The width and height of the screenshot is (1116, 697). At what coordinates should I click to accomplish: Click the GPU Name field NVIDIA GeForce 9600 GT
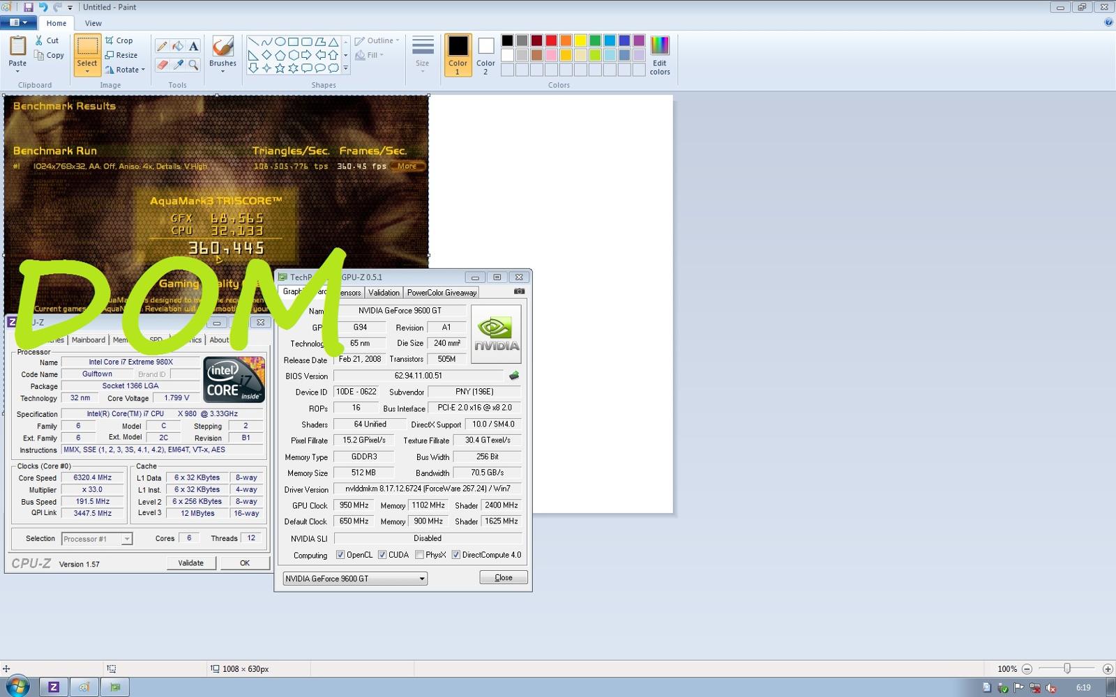(400, 311)
